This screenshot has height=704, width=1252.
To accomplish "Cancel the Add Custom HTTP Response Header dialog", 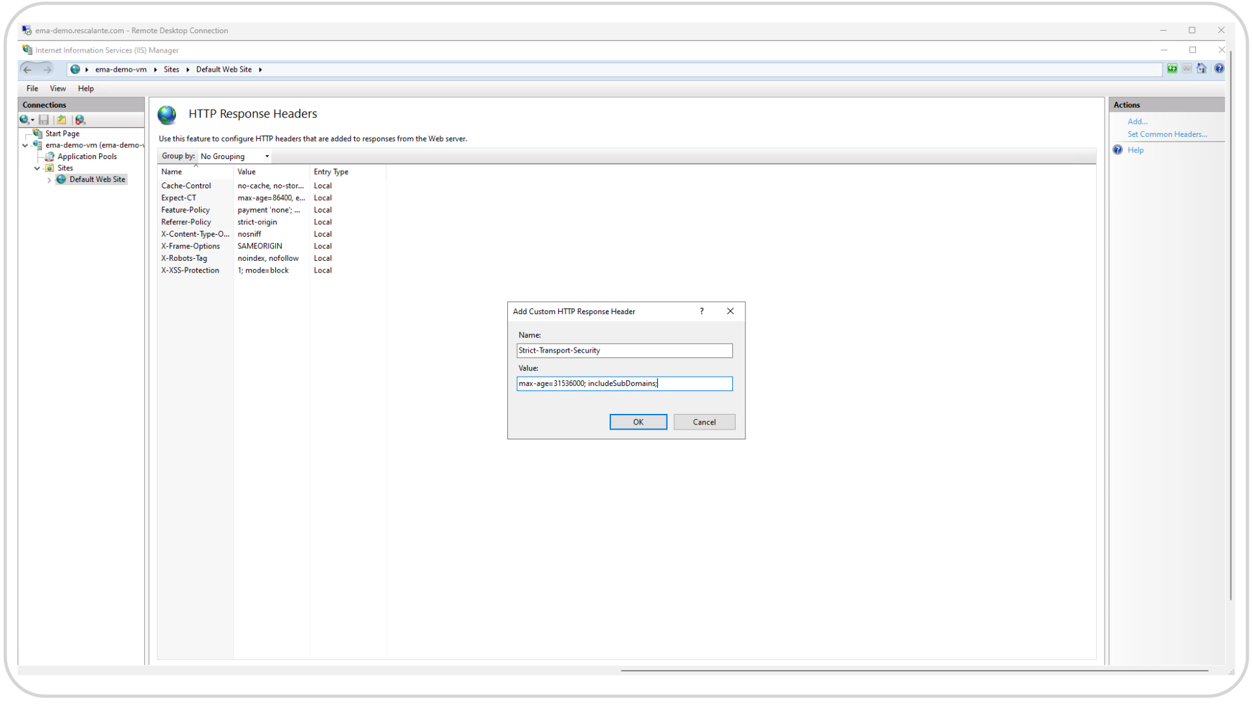I will [x=704, y=422].
